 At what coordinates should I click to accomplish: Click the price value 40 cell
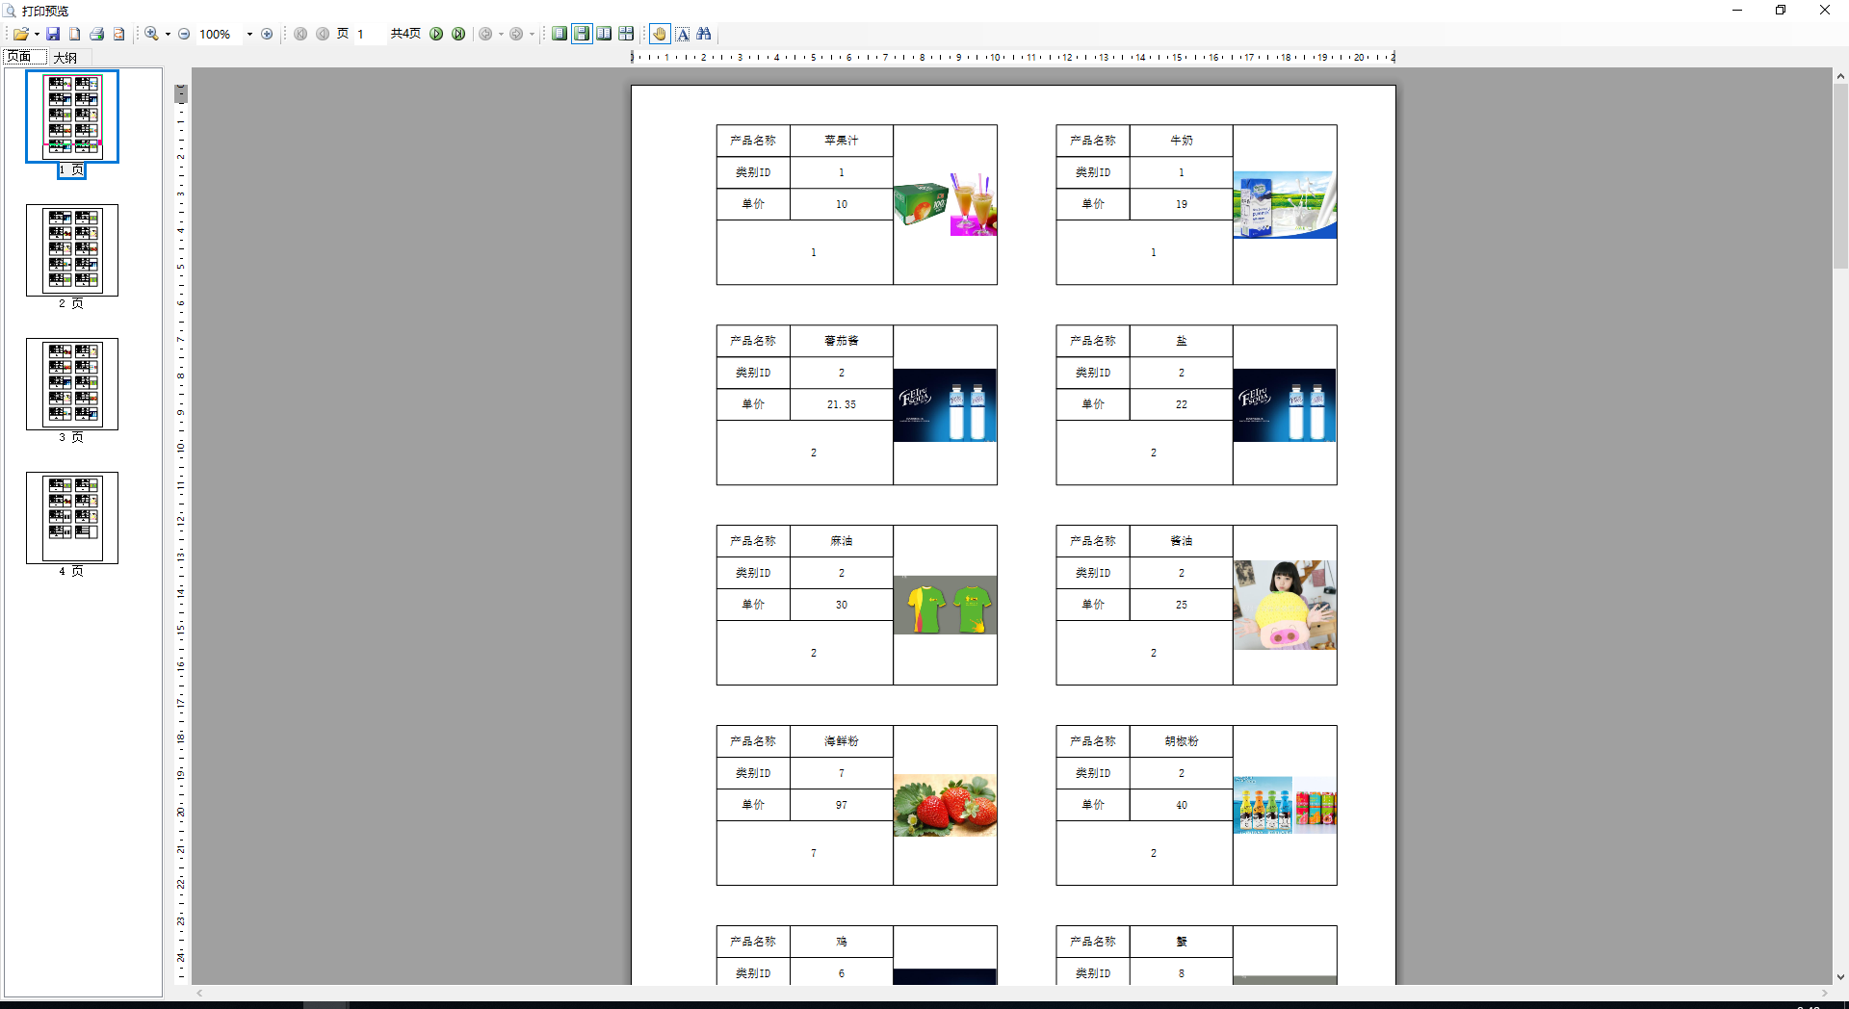(1182, 805)
